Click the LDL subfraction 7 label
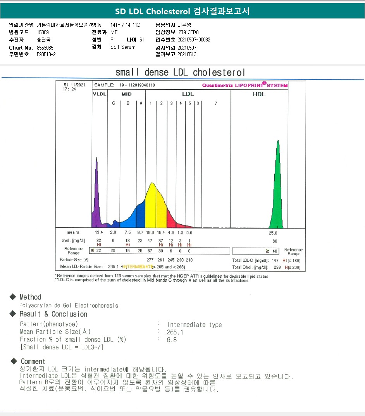Screen dimensions: 365x416 pos(216,103)
